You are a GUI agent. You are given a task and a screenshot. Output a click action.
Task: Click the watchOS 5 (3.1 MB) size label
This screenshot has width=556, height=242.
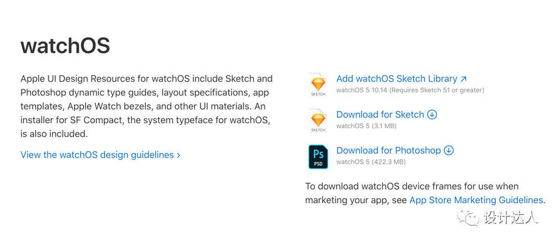pyautogui.click(x=366, y=126)
